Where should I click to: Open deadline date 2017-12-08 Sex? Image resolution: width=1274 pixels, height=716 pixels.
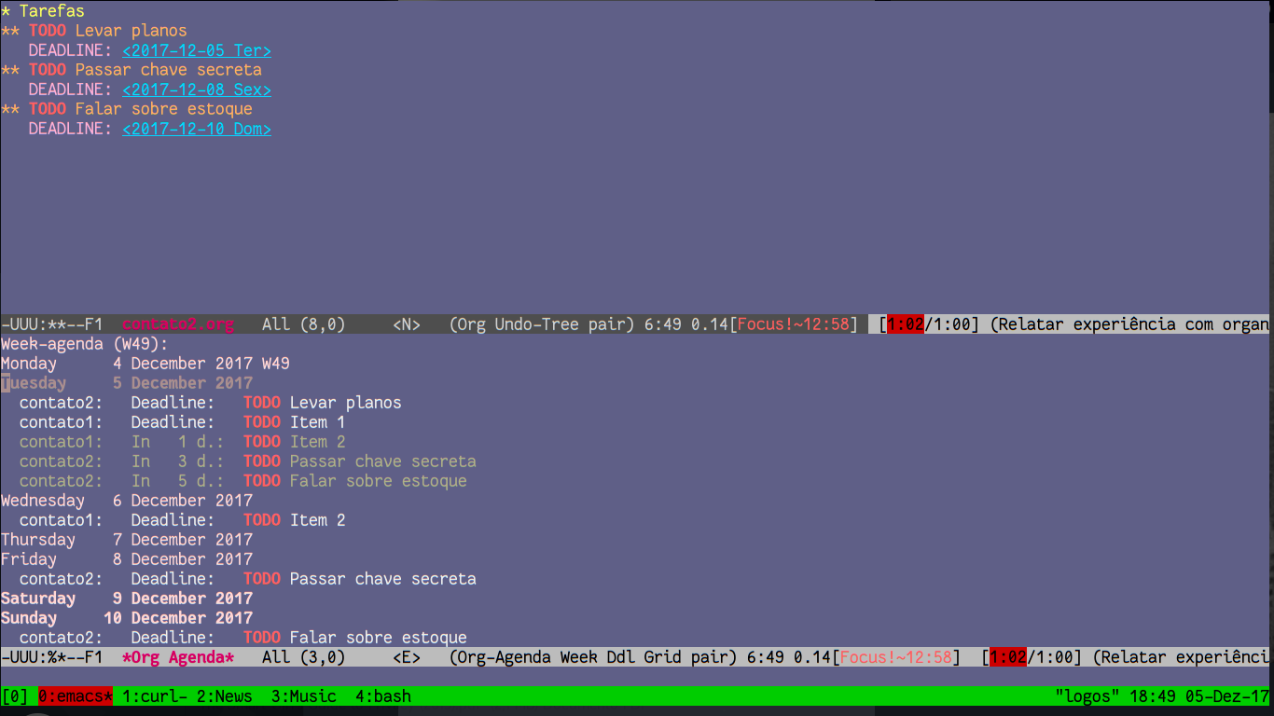197,89
